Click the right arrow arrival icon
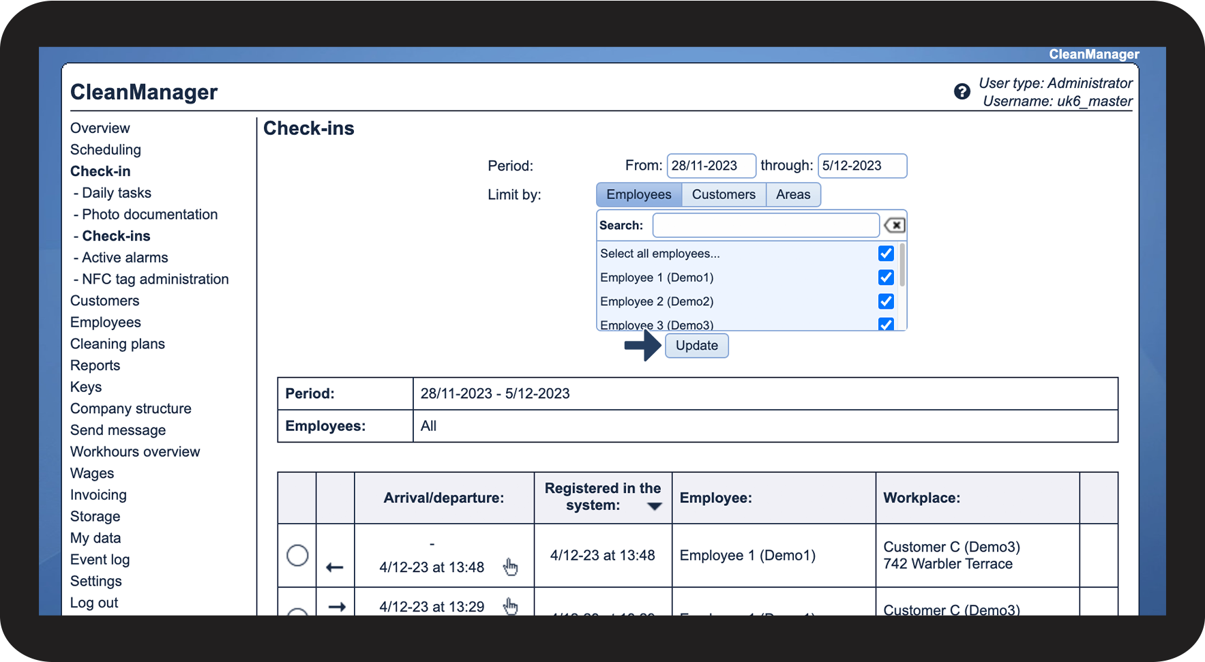The height and width of the screenshot is (662, 1205). tap(337, 606)
